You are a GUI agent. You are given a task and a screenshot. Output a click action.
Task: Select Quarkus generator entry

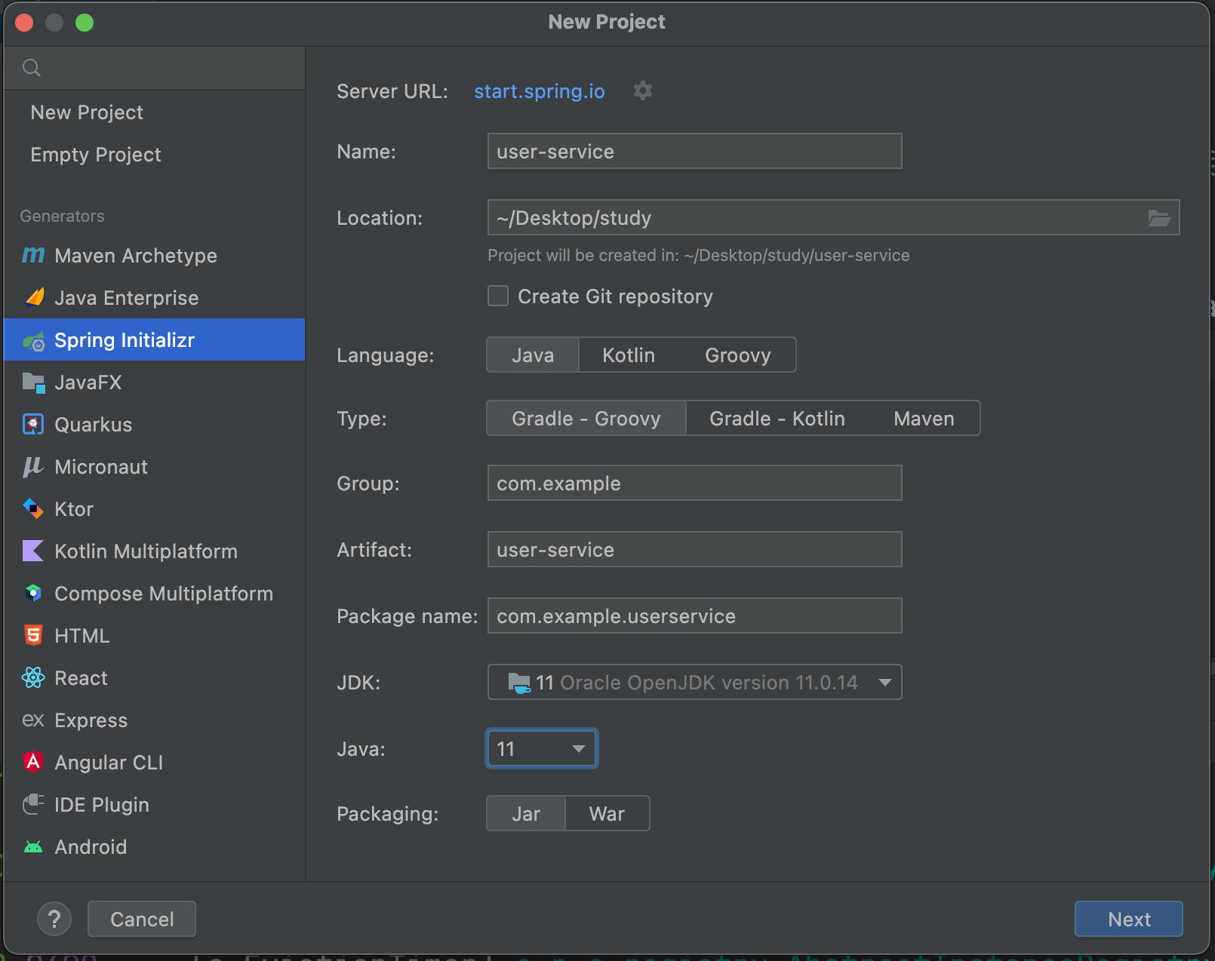click(155, 425)
